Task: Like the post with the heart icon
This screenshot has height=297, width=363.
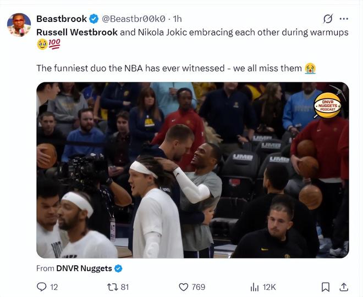Action: pos(184,287)
